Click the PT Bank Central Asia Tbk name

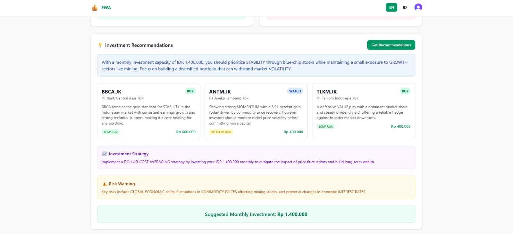click(x=122, y=98)
